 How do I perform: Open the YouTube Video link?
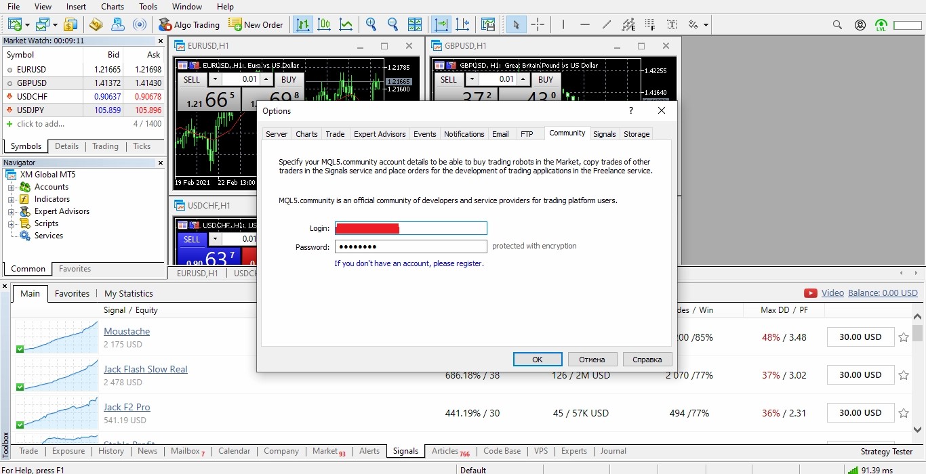pyautogui.click(x=832, y=293)
